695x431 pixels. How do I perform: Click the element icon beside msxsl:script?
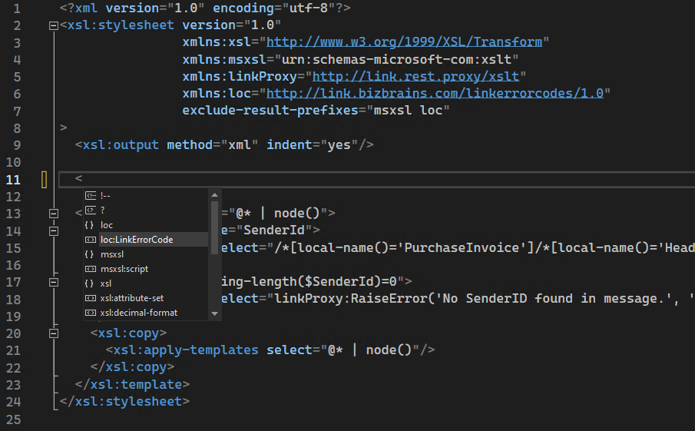click(x=91, y=269)
